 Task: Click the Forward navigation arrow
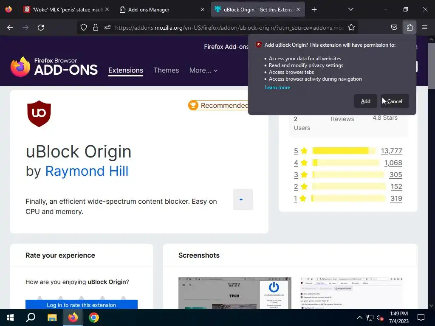click(25, 28)
